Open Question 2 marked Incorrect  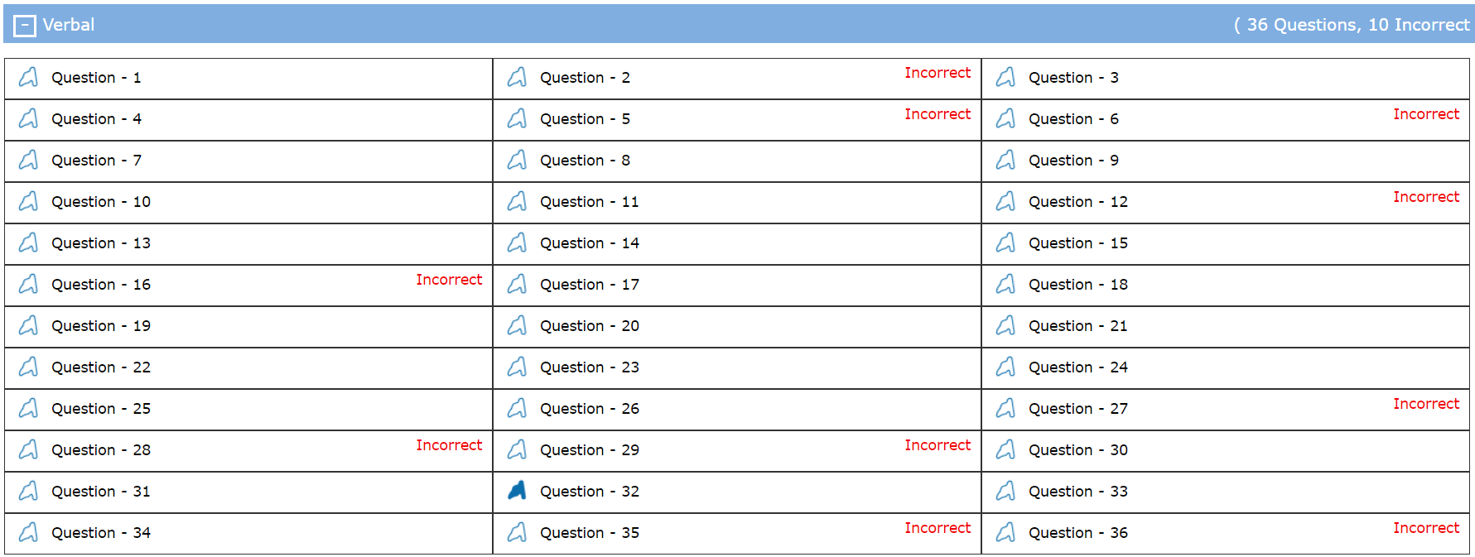point(585,78)
